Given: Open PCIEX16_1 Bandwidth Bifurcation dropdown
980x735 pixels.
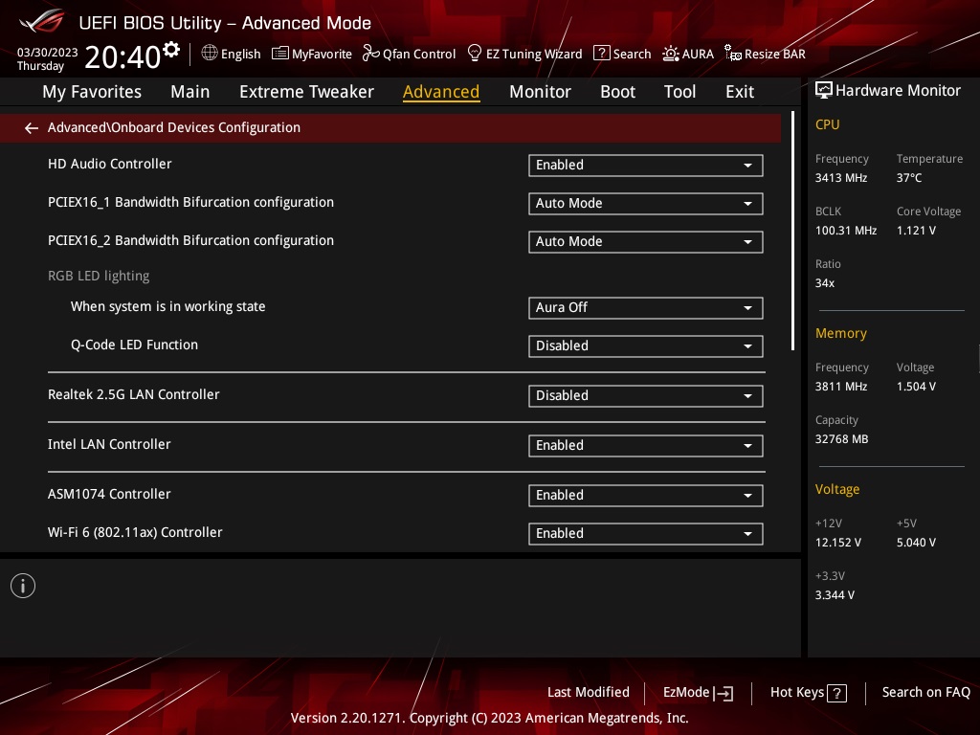Looking at the screenshot, I should coord(646,204).
